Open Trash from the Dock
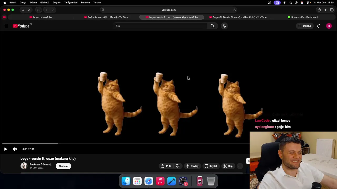 [211, 181]
